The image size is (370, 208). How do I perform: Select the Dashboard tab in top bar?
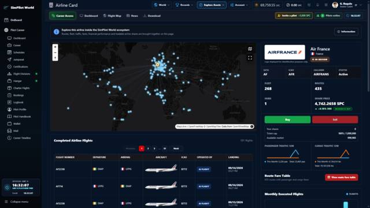[88, 16]
